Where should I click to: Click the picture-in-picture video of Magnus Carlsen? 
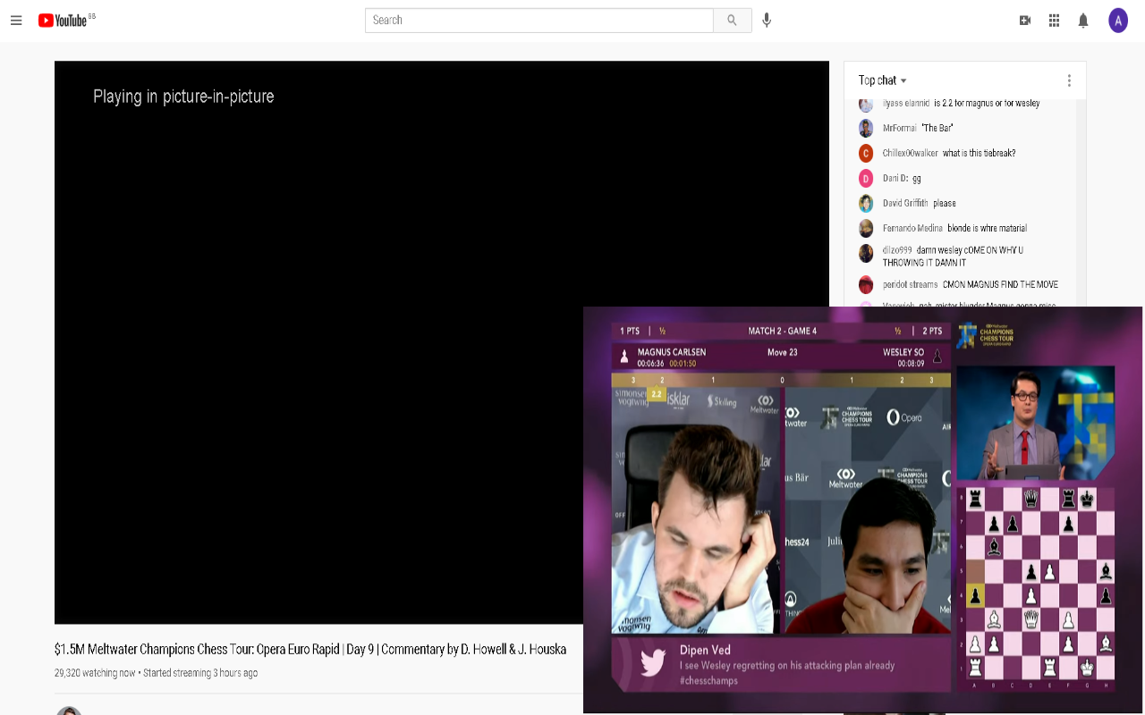tap(696, 510)
